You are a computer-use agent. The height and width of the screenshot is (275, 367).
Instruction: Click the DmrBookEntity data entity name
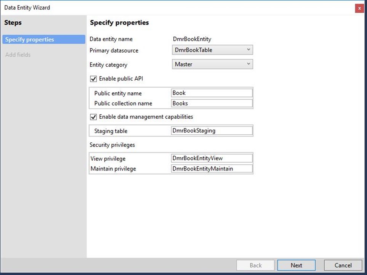[192, 39]
